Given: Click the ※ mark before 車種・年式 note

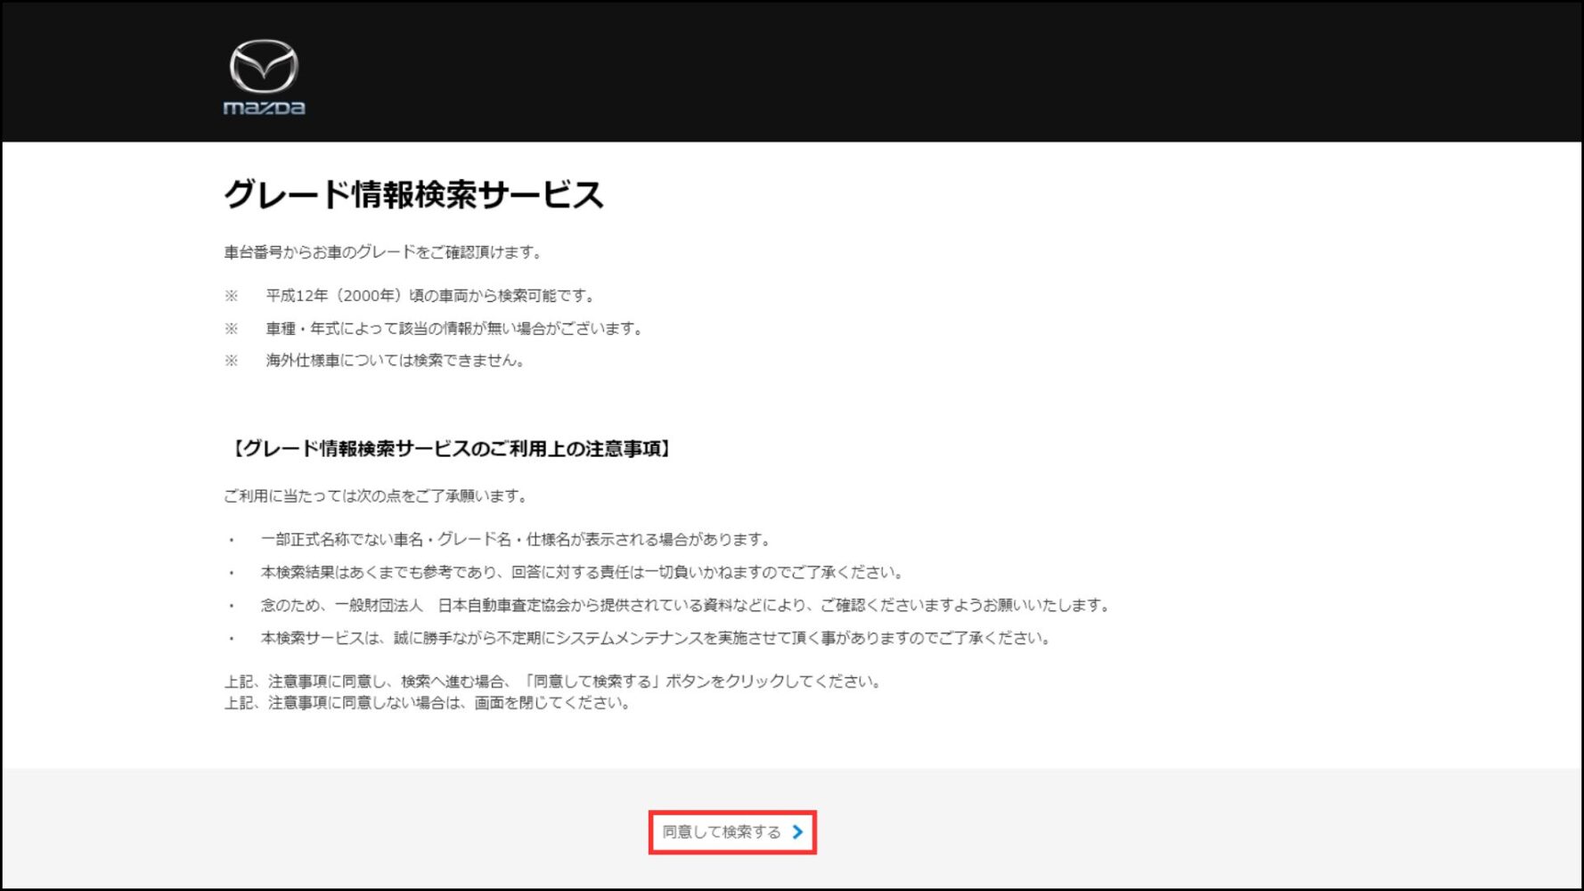Looking at the screenshot, I should 232,329.
